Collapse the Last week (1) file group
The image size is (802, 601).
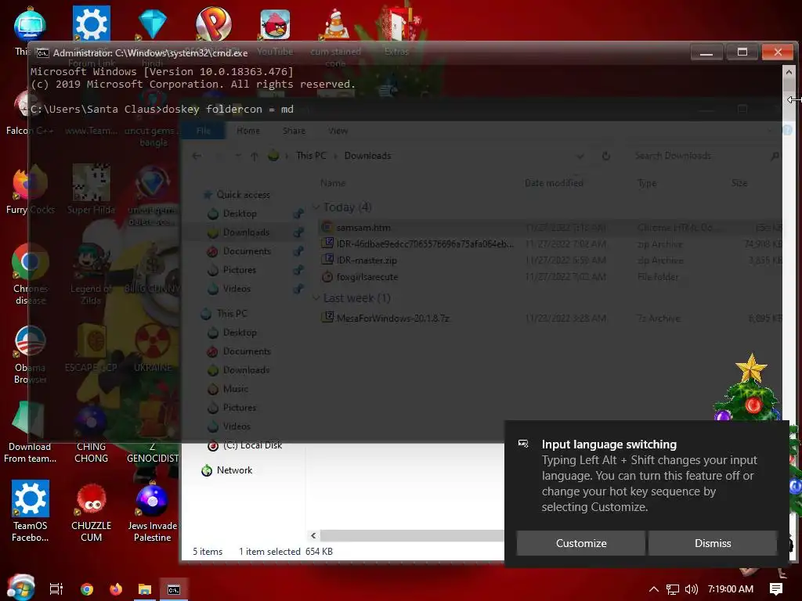(316, 298)
